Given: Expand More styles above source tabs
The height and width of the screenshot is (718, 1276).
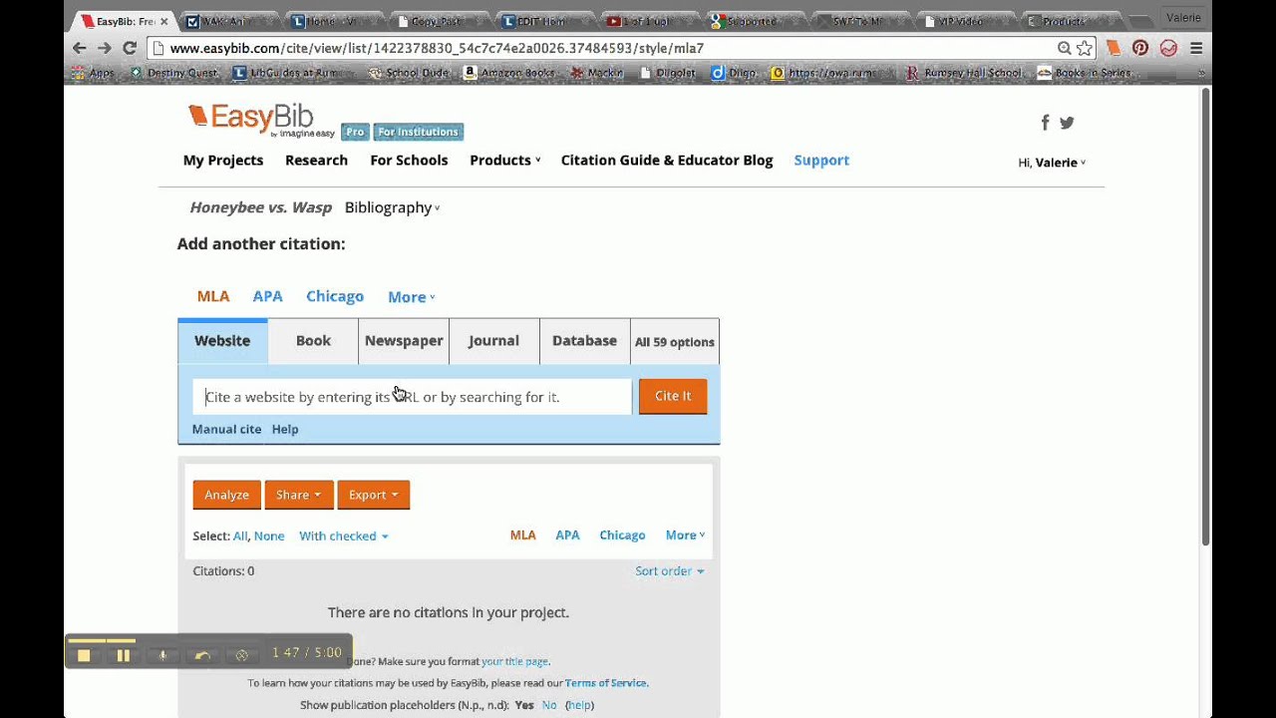Looking at the screenshot, I should click(x=411, y=297).
